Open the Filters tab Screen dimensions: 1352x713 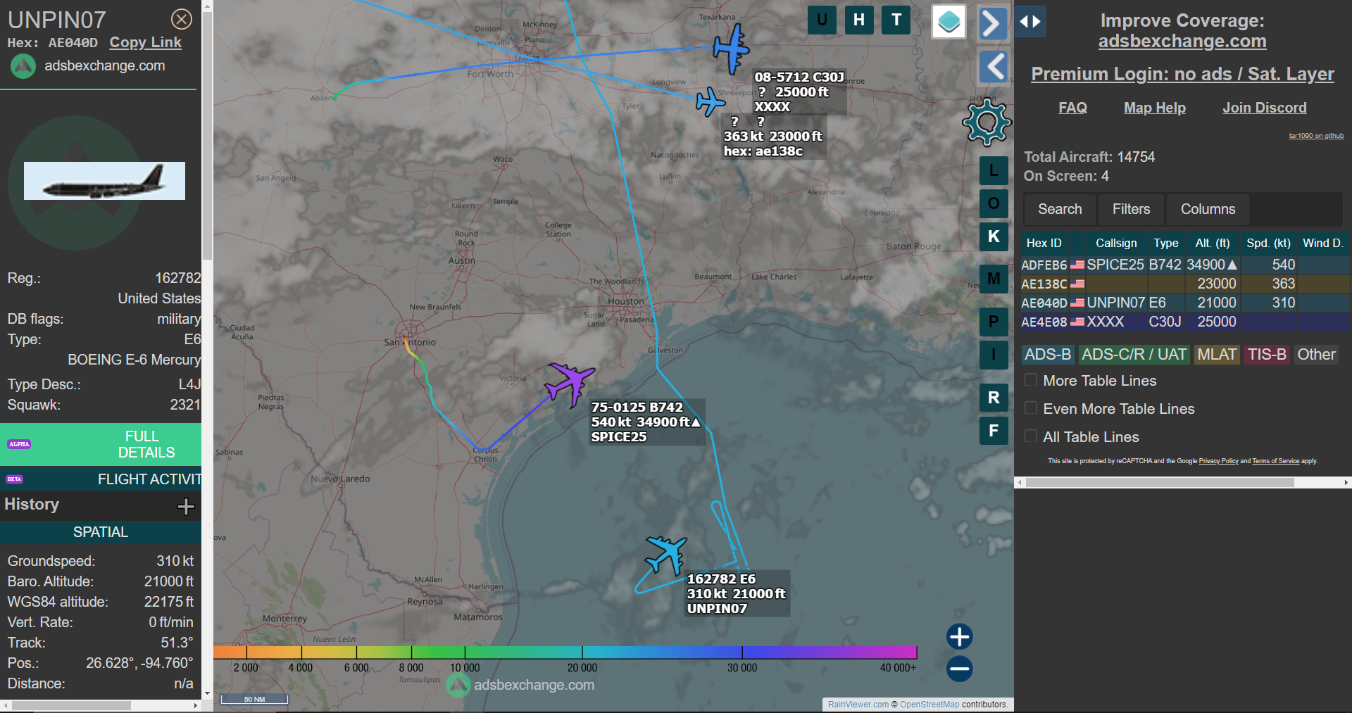click(1131, 209)
